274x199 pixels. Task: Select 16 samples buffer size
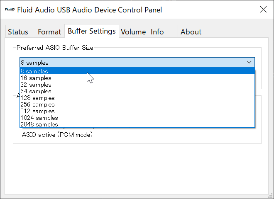[x=137, y=78]
